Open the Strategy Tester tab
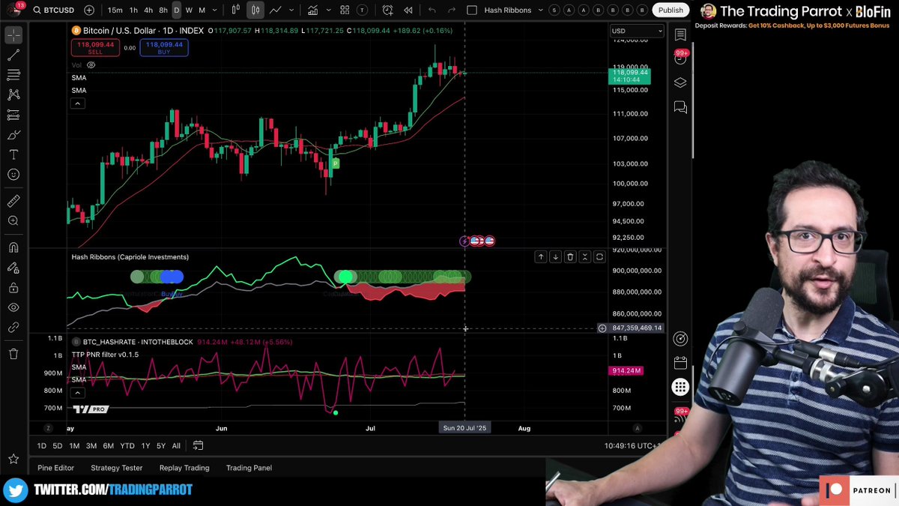This screenshot has height=506, width=899. click(x=117, y=468)
